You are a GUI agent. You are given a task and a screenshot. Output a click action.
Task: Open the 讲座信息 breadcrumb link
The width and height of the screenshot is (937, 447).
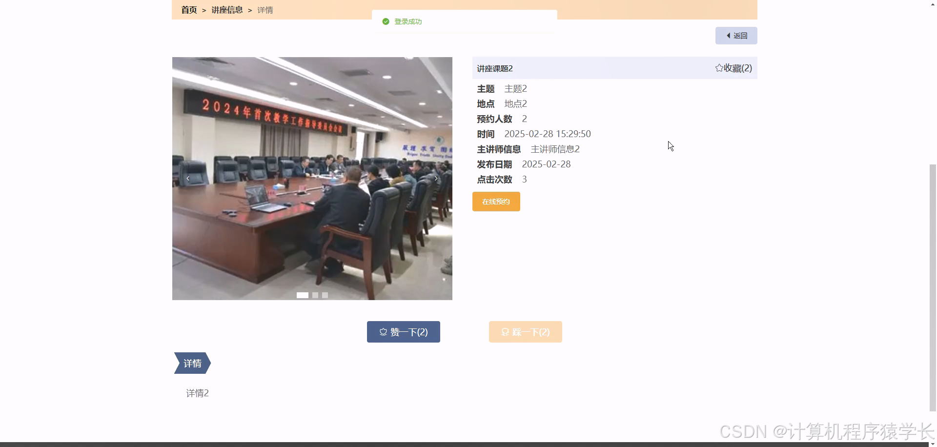coord(226,10)
